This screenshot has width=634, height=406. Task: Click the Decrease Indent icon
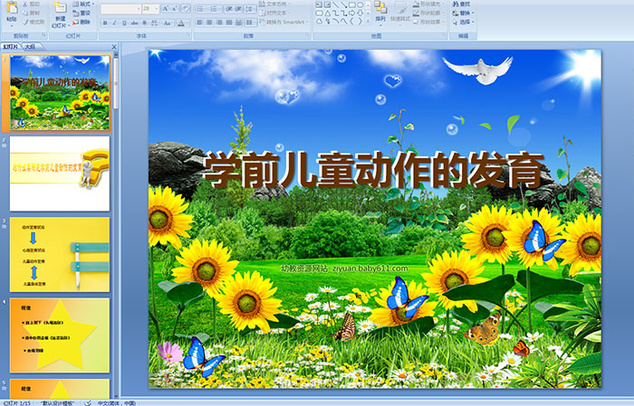pyautogui.click(x=229, y=9)
